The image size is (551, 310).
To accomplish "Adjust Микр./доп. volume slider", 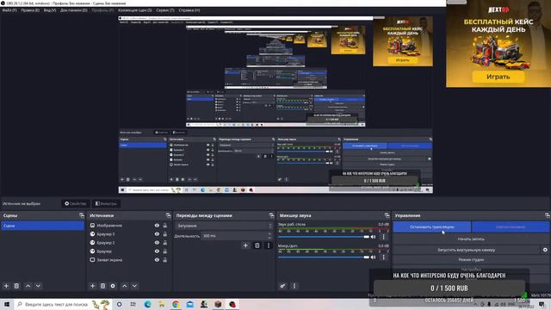I will tap(324, 257).
